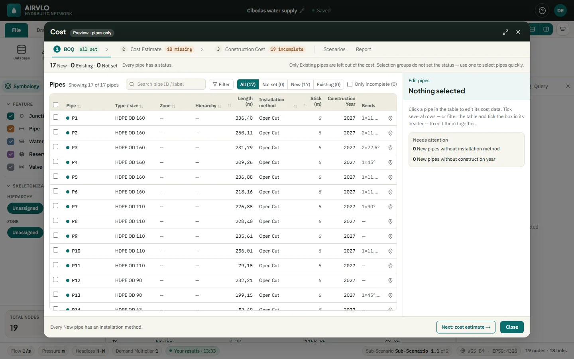This screenshot has height=359, width=574.
Task: Open the Database icon in the toolbar
Action: pos(22,52)
